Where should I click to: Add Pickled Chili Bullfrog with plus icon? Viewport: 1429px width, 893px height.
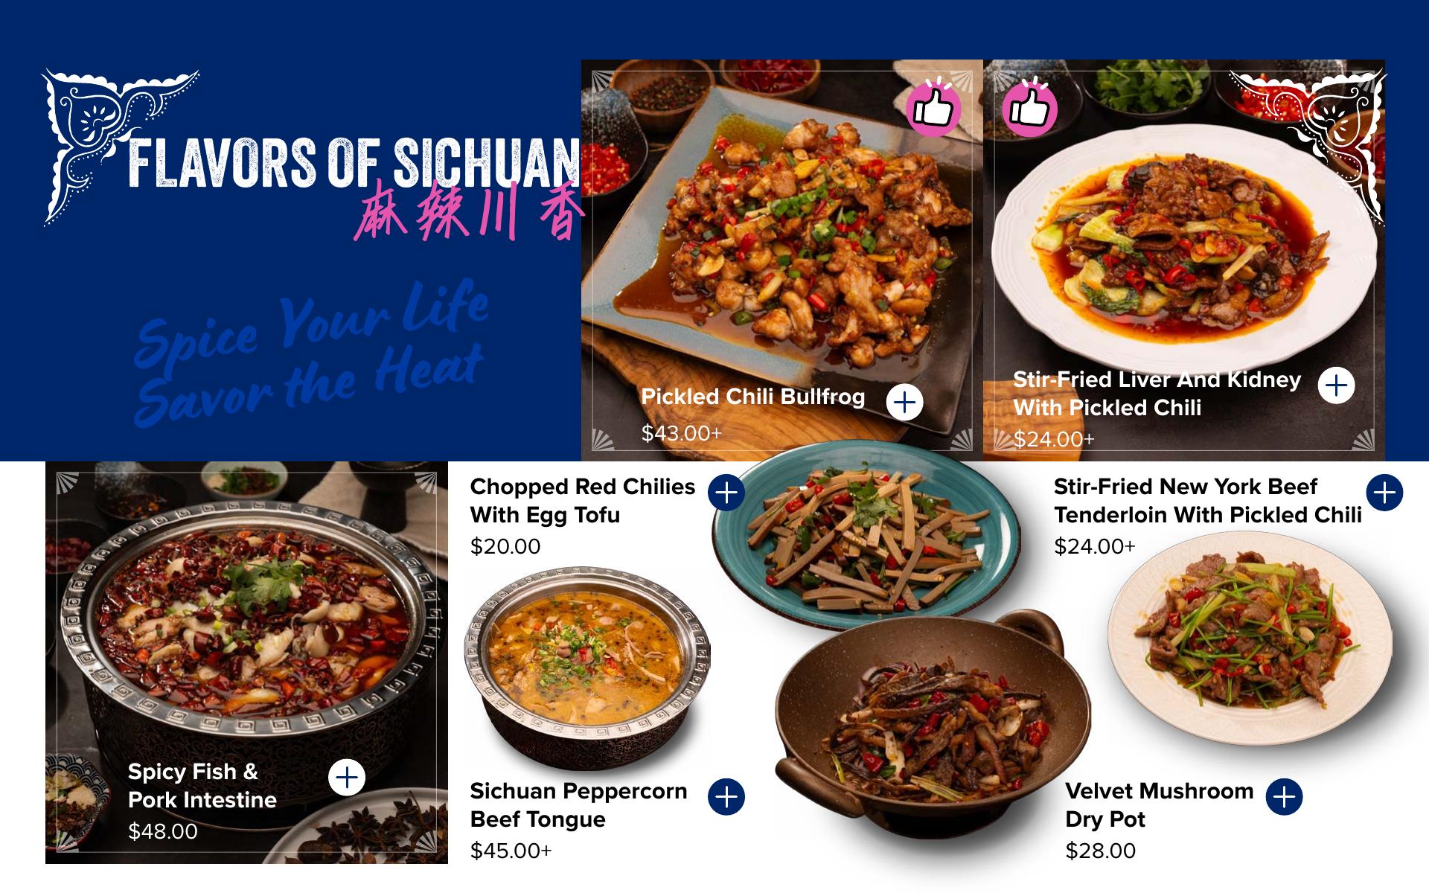[904, 403]
